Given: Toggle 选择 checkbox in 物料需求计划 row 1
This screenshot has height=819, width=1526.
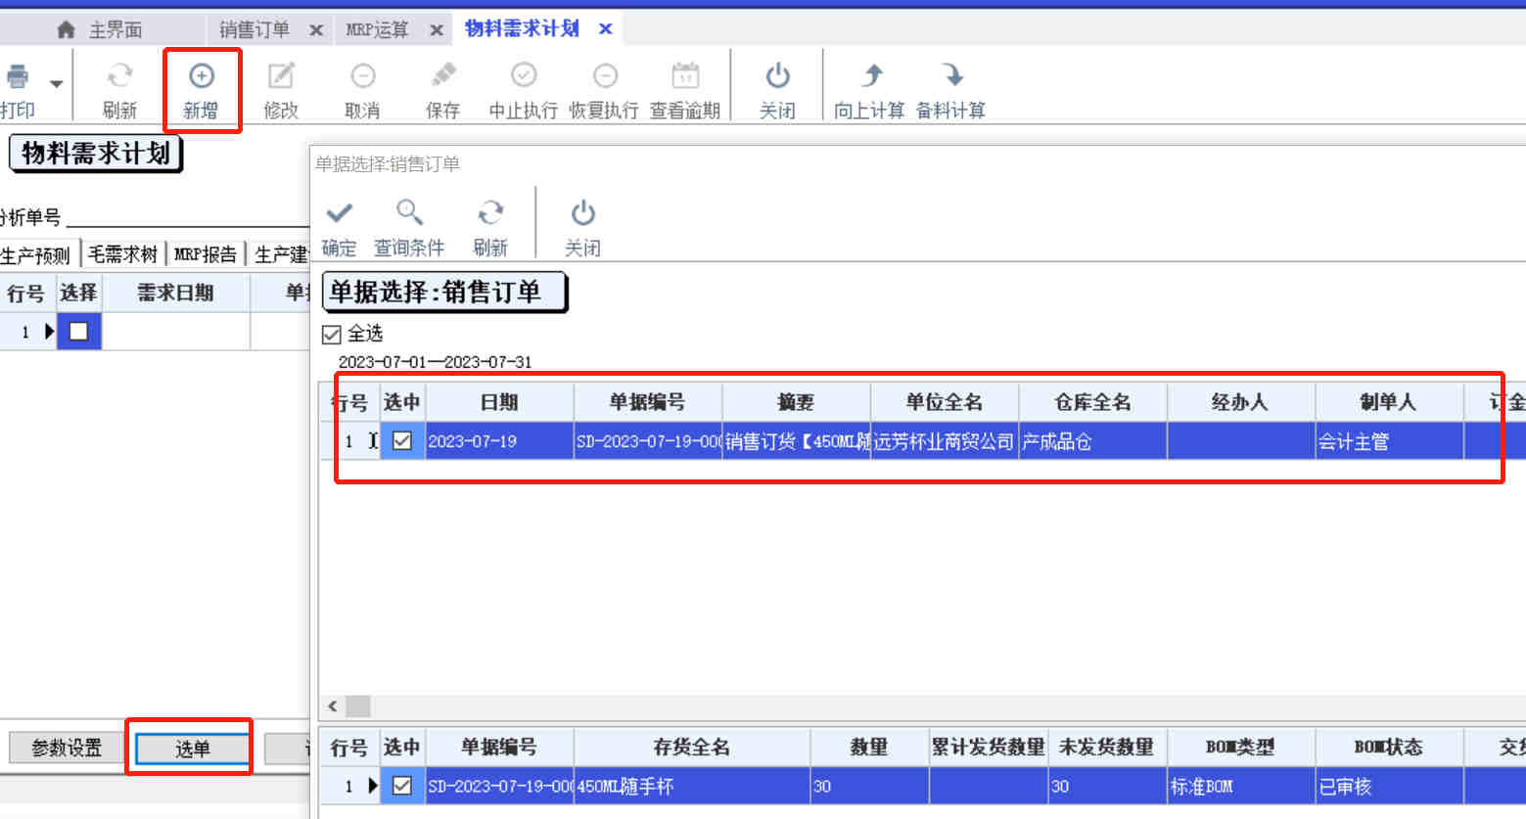Looking at the screenshot, I should point(78,331).
